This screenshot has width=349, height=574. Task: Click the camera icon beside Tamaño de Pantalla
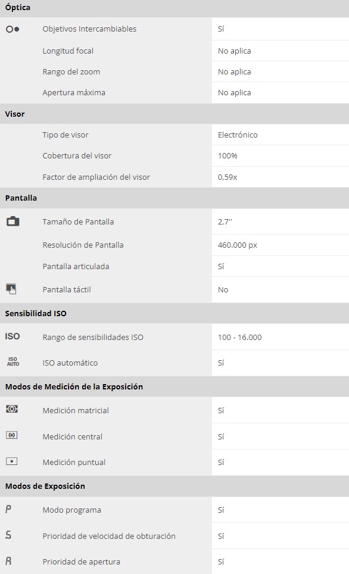(x=13, y=221)
